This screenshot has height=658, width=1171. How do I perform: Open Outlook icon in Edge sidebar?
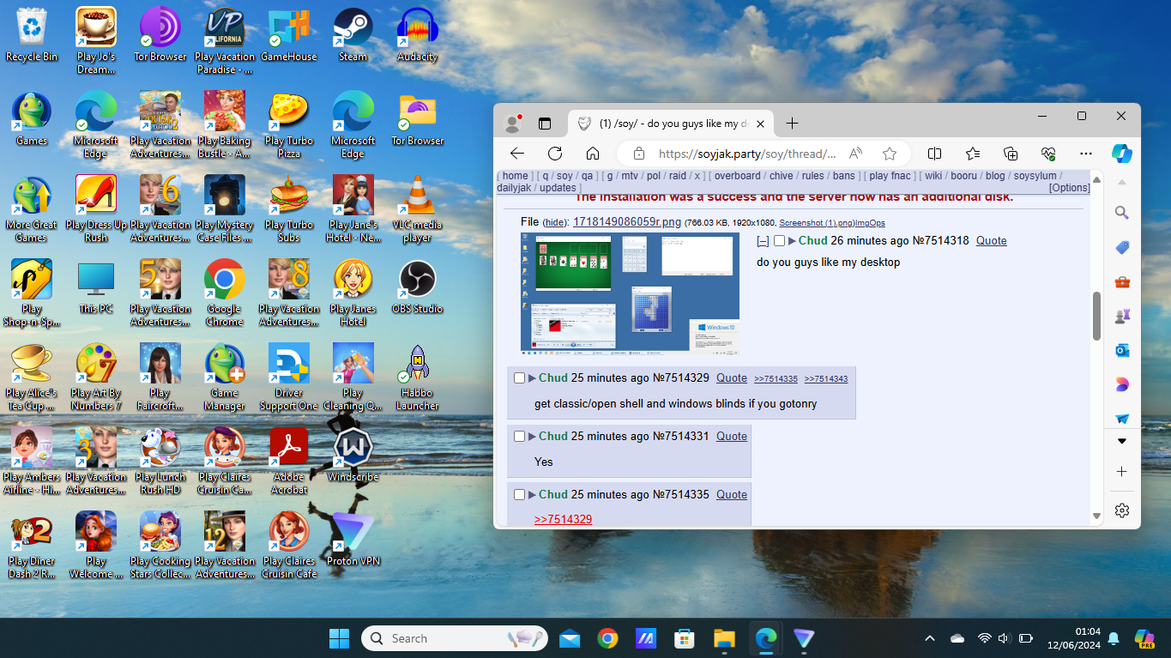[x=1121, y=350]
